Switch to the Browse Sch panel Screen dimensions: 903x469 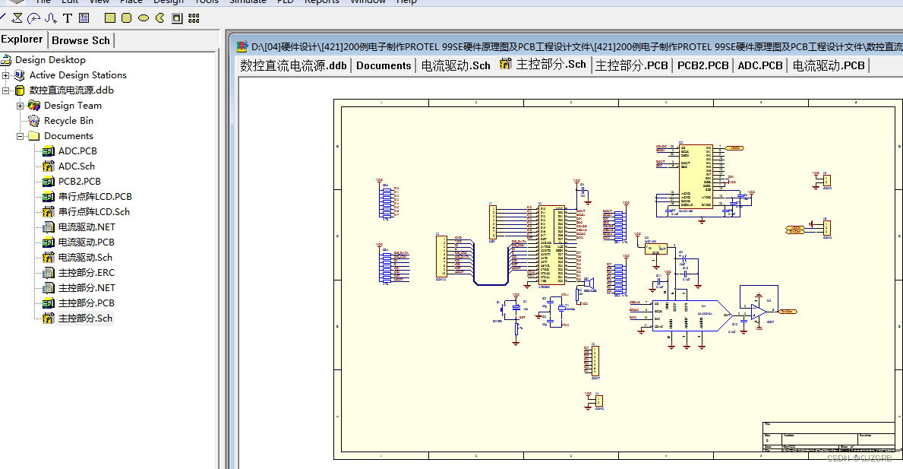tap(81, 40)
